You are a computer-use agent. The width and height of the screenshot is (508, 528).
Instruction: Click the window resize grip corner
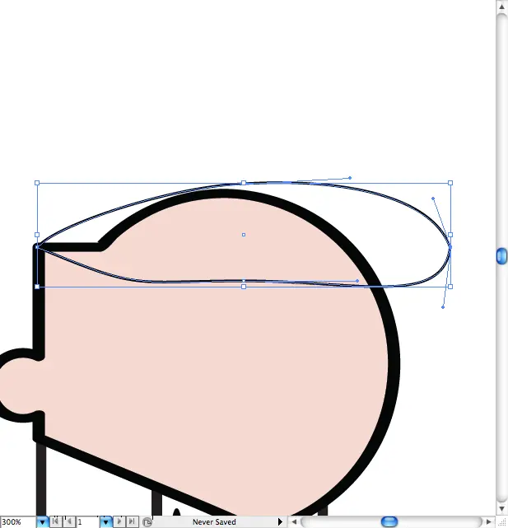click(501, 522)
